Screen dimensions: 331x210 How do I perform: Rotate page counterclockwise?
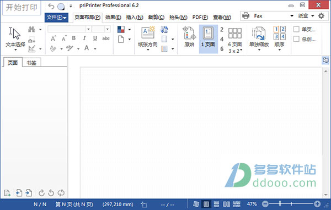coord(51,193)
